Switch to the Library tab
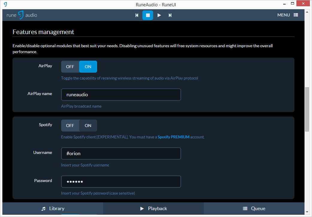The height and width of the screenshot is (217, 312). [53, 208]
